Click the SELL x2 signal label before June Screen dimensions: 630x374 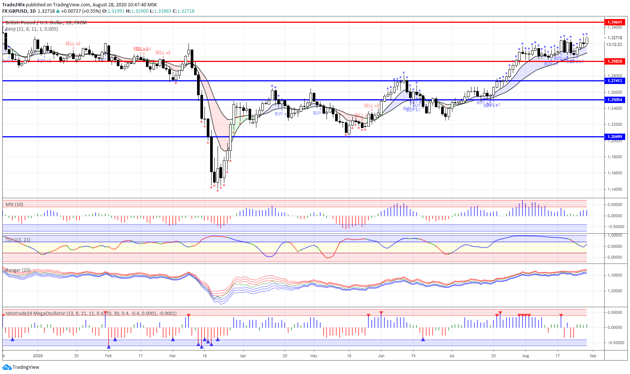[x=371, y=106]
